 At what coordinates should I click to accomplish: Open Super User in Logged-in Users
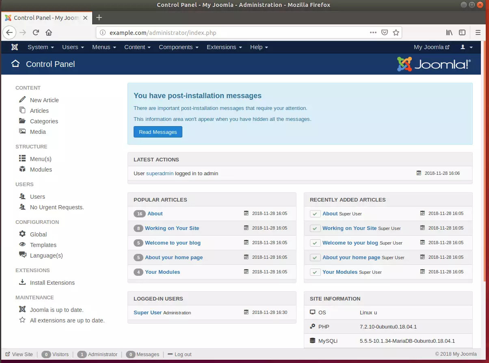tap(147, 312)
